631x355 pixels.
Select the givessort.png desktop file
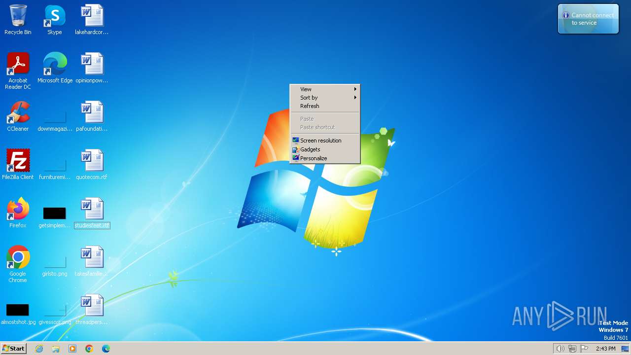pos(55,313)
